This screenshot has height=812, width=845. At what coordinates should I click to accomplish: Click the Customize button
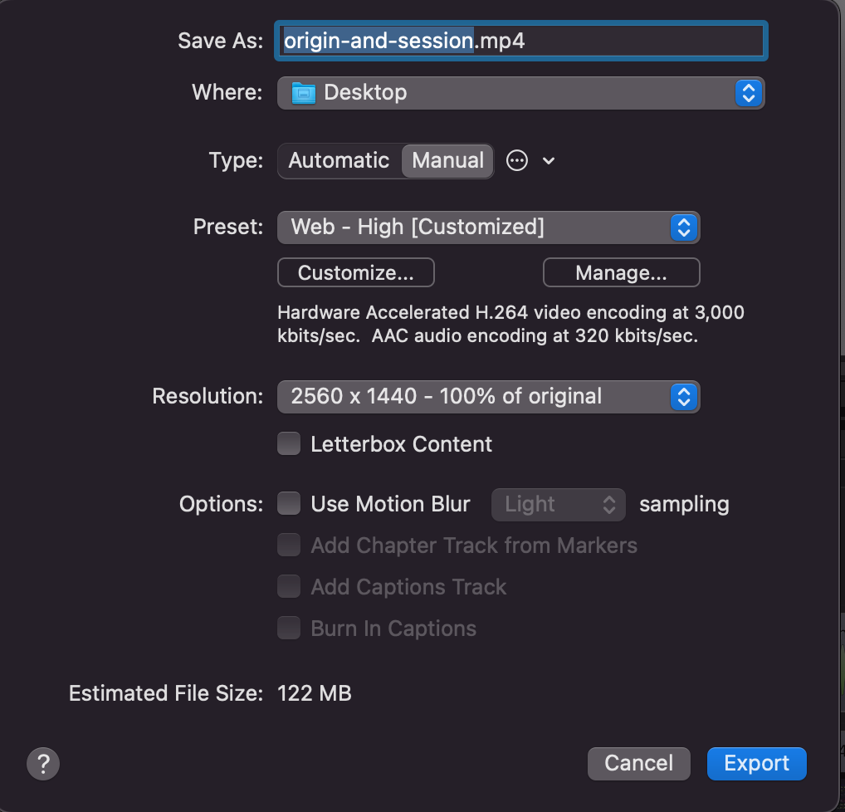[355, 271]
